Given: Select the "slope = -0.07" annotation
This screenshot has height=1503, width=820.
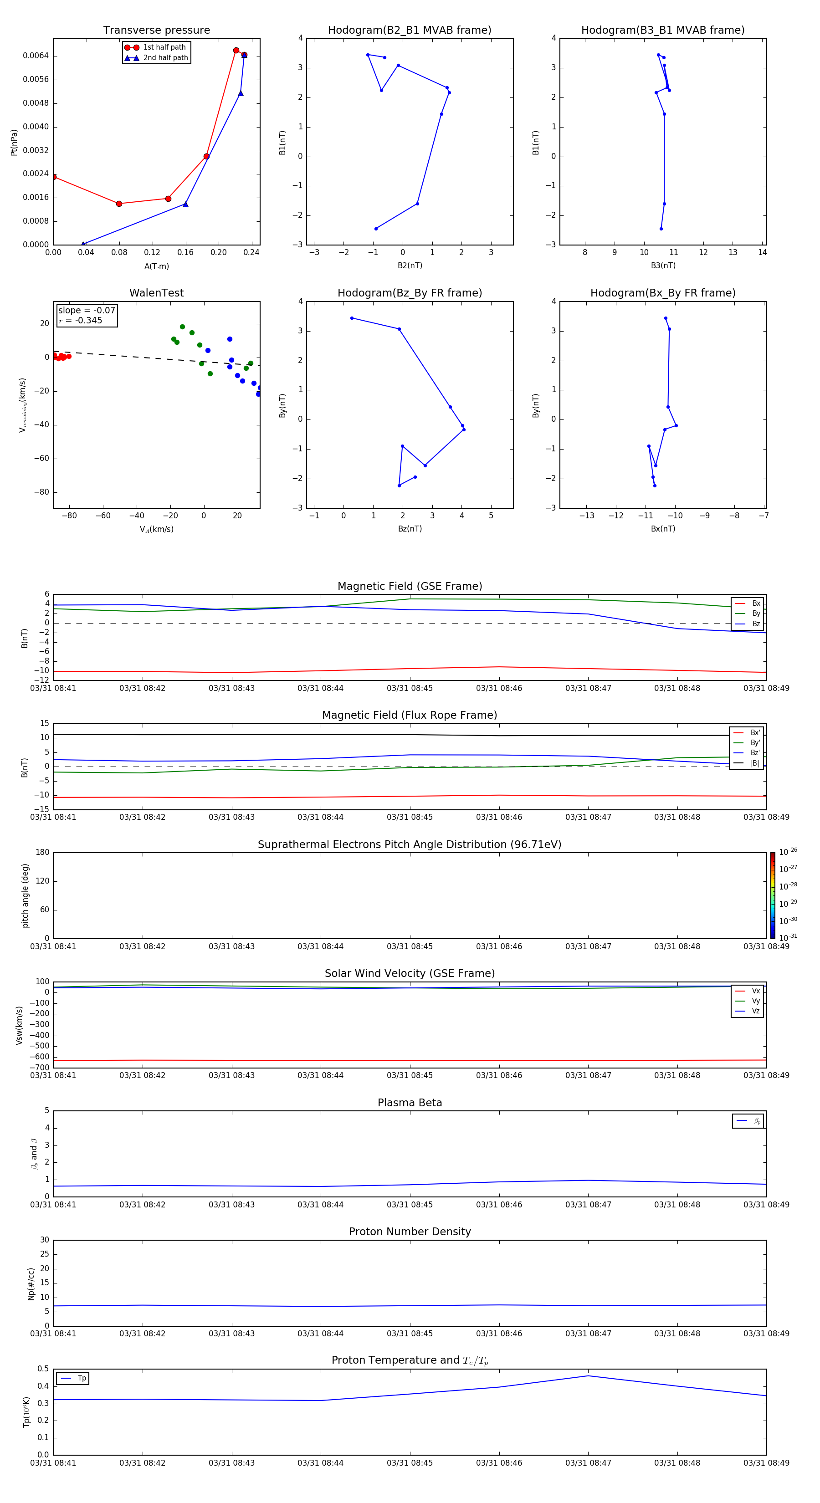Looking at the screenshot, I should pyautogui.click(x=87, y=311).
